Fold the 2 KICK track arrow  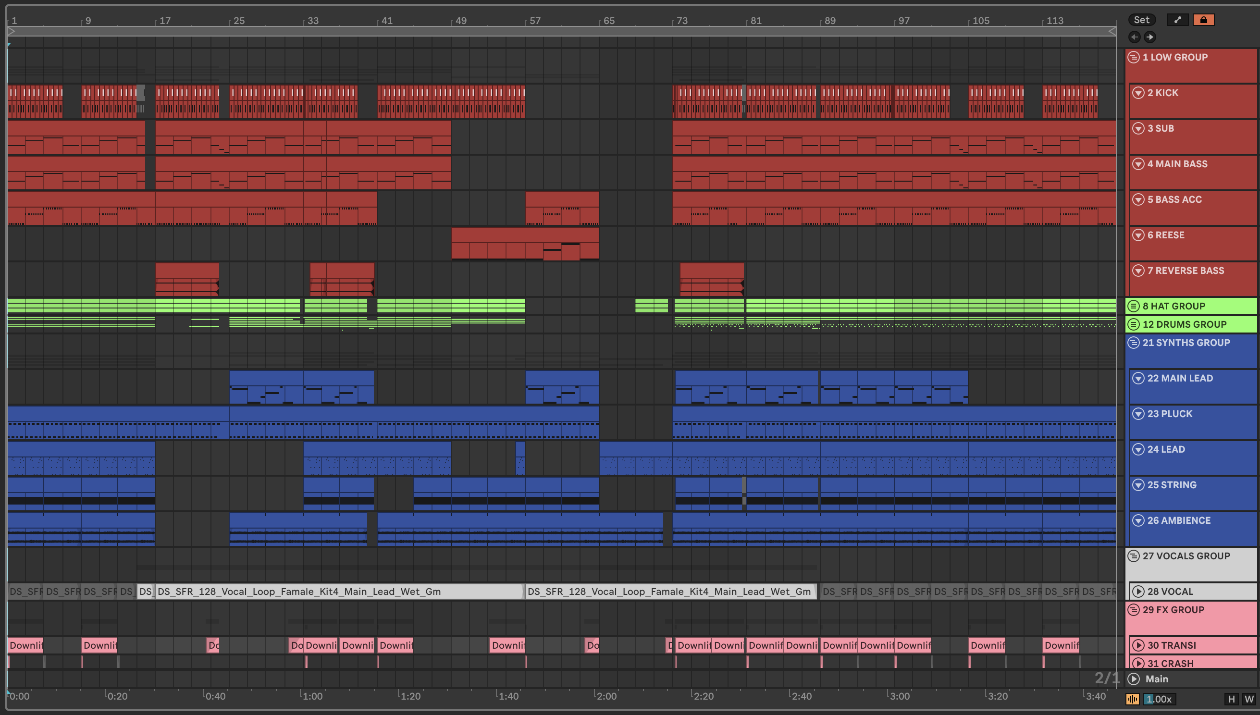coord(1138,93)
